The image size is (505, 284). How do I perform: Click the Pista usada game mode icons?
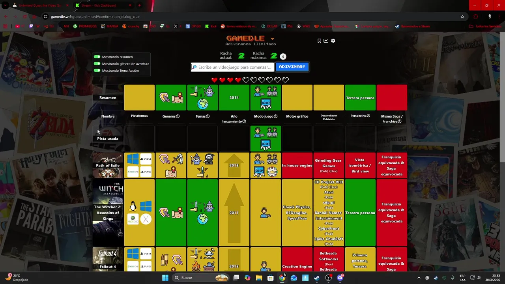coord(266,138)
